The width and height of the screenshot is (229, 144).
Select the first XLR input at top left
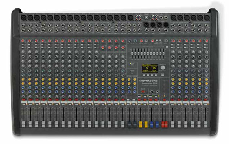pyautogui.click(x=23, y=17)
